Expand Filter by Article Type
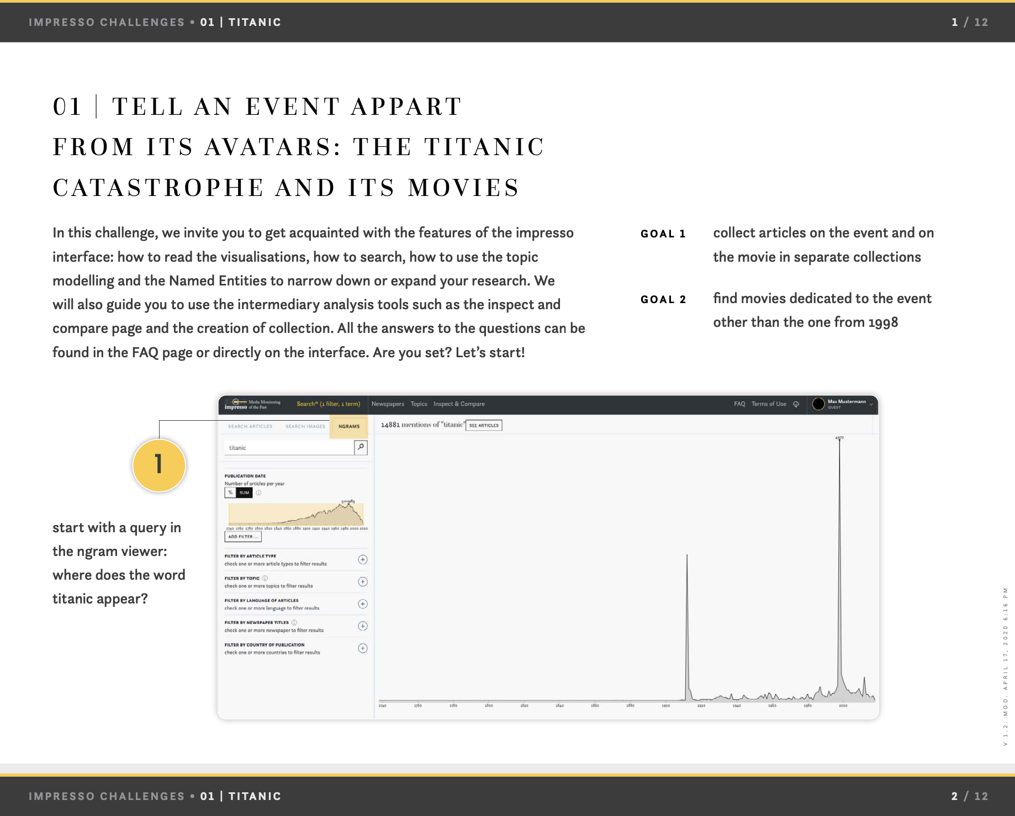This screenshot has width=1015, height=816. [x=363, y=559]
